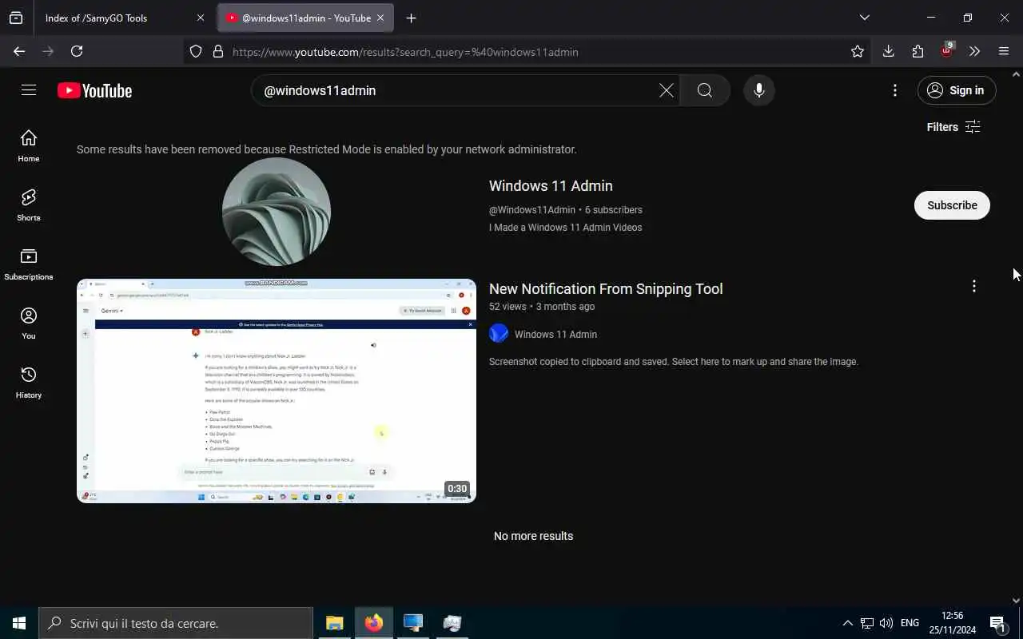
Task: Open Shorts in the sidebar
Action: coord(29,204)
